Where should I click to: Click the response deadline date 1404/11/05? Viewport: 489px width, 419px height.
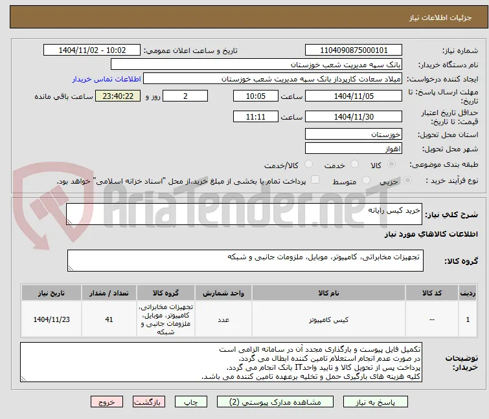[354, 96]
